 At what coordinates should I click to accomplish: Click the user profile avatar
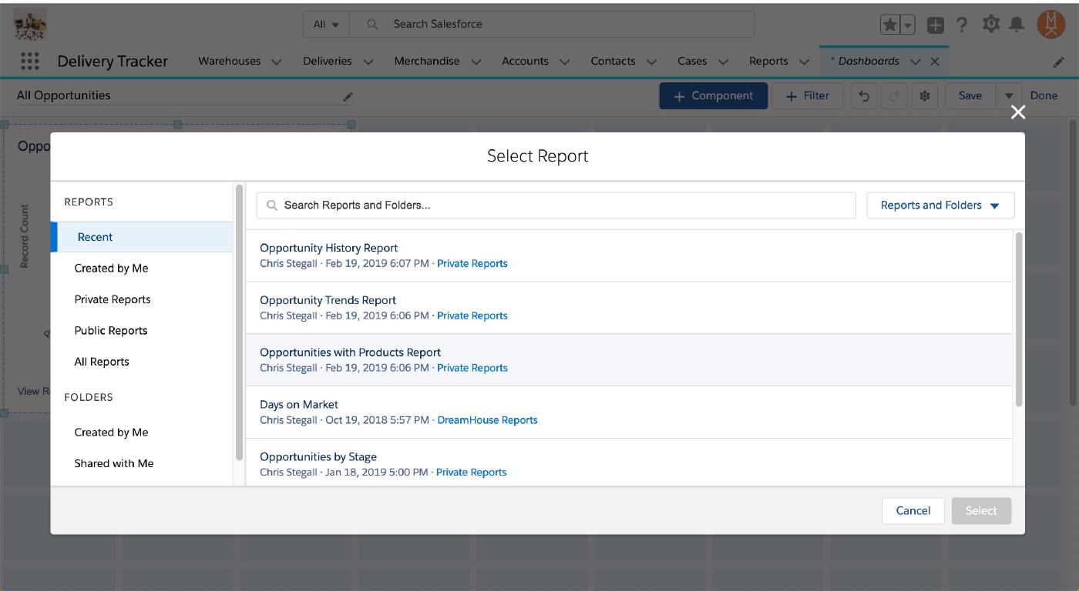tap(1050, 25)
